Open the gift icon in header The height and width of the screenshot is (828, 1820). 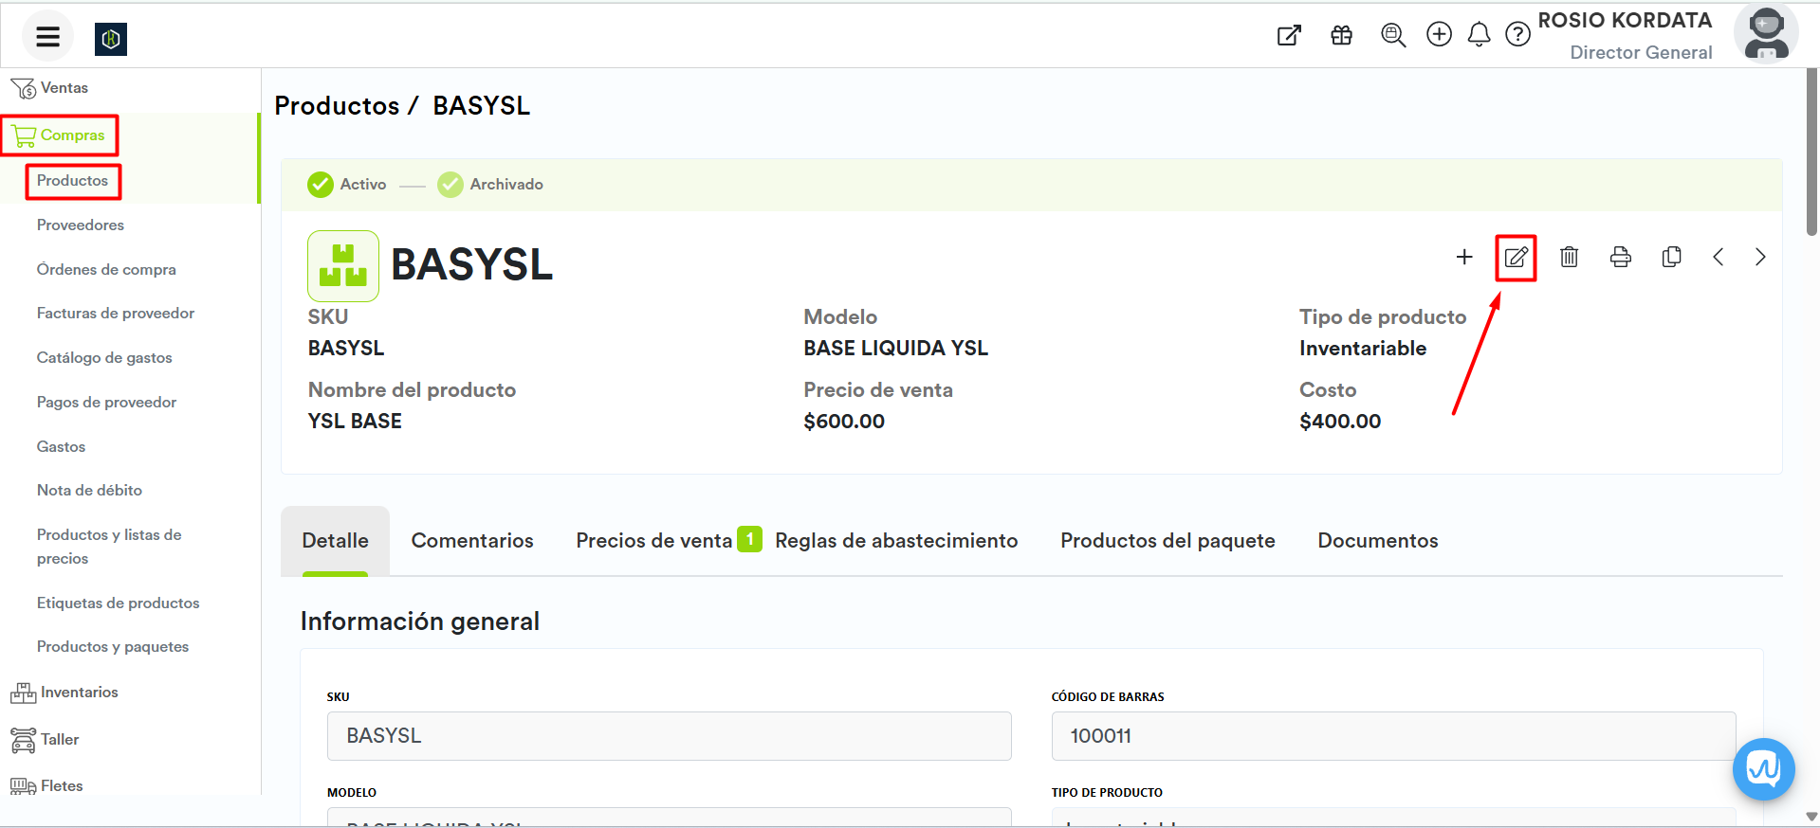(1341, 35)
